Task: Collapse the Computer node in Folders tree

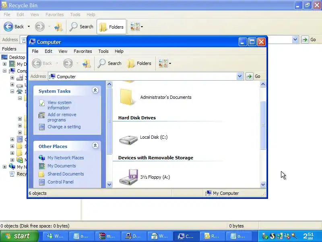Action: point(4,71)
